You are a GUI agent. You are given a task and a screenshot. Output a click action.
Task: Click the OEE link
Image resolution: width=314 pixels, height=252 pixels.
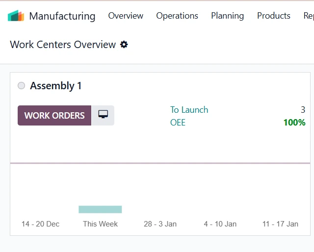pyautogui.click(x=178, y=123)
